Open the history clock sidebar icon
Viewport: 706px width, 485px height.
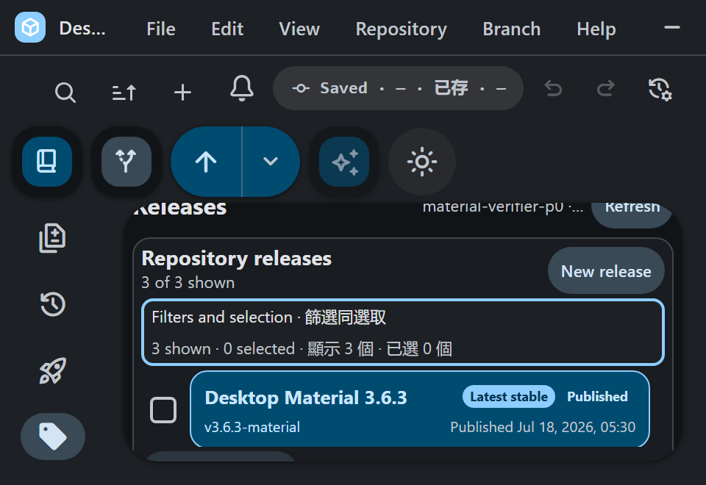click(53, 304)
